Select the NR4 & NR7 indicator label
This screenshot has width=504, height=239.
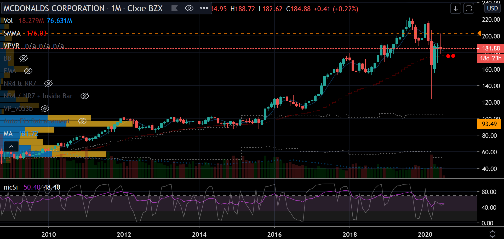click(20, 83)
